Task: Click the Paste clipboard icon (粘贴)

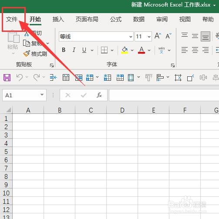Action: [x=13, y=37]
